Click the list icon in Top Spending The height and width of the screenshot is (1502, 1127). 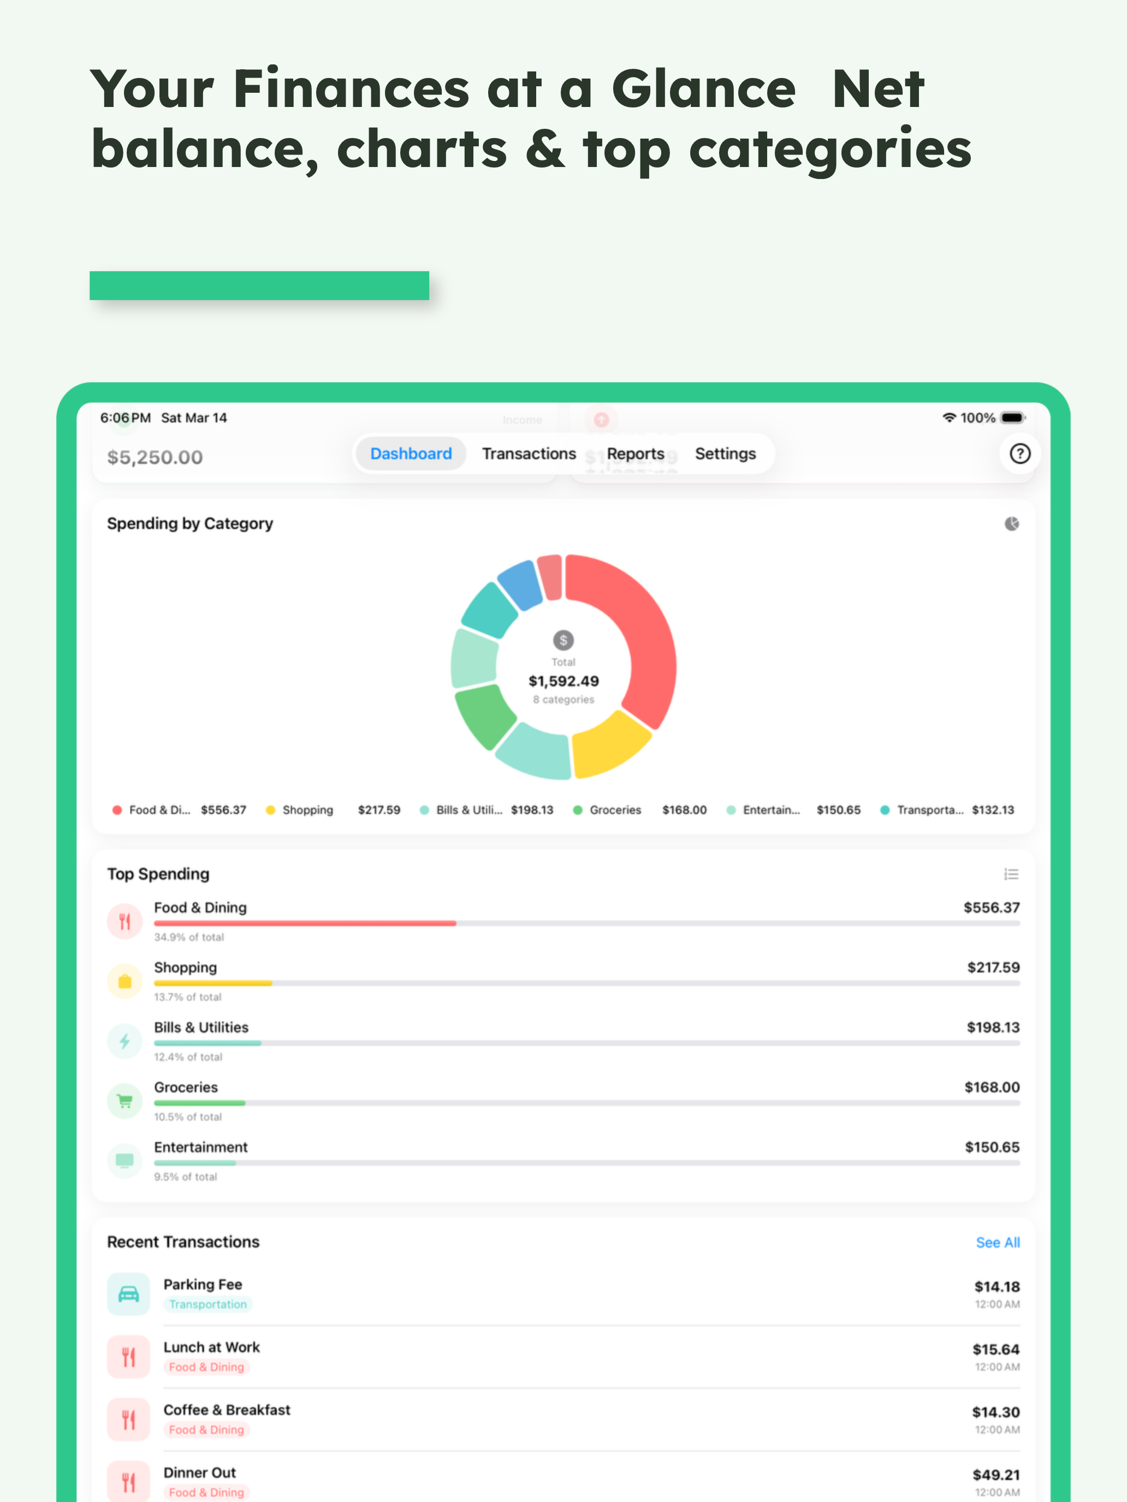(x=1011, y=874)
